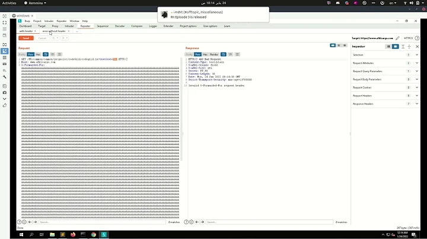Switch to the Proxy tab
This screenshot has width=427, height=239.
point(55,26)
